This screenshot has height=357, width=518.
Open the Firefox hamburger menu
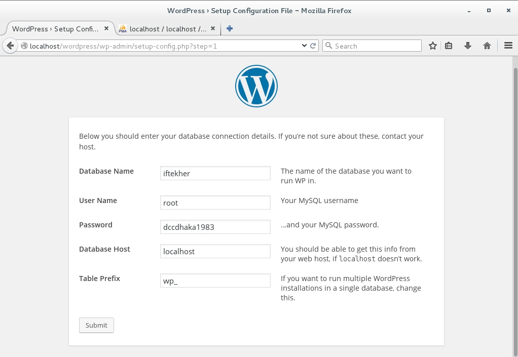point(508,45)
